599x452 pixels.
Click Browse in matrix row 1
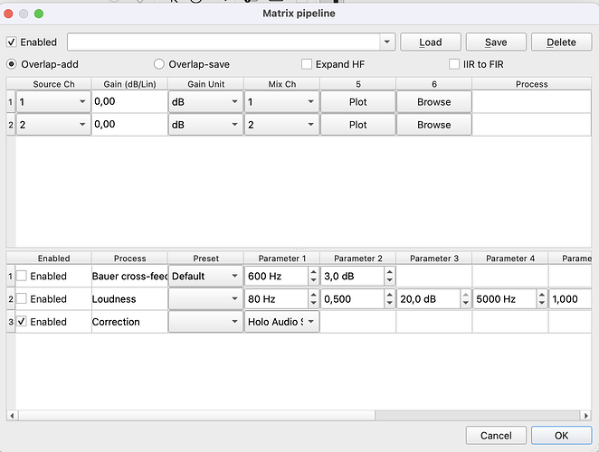tap(433, 102)
